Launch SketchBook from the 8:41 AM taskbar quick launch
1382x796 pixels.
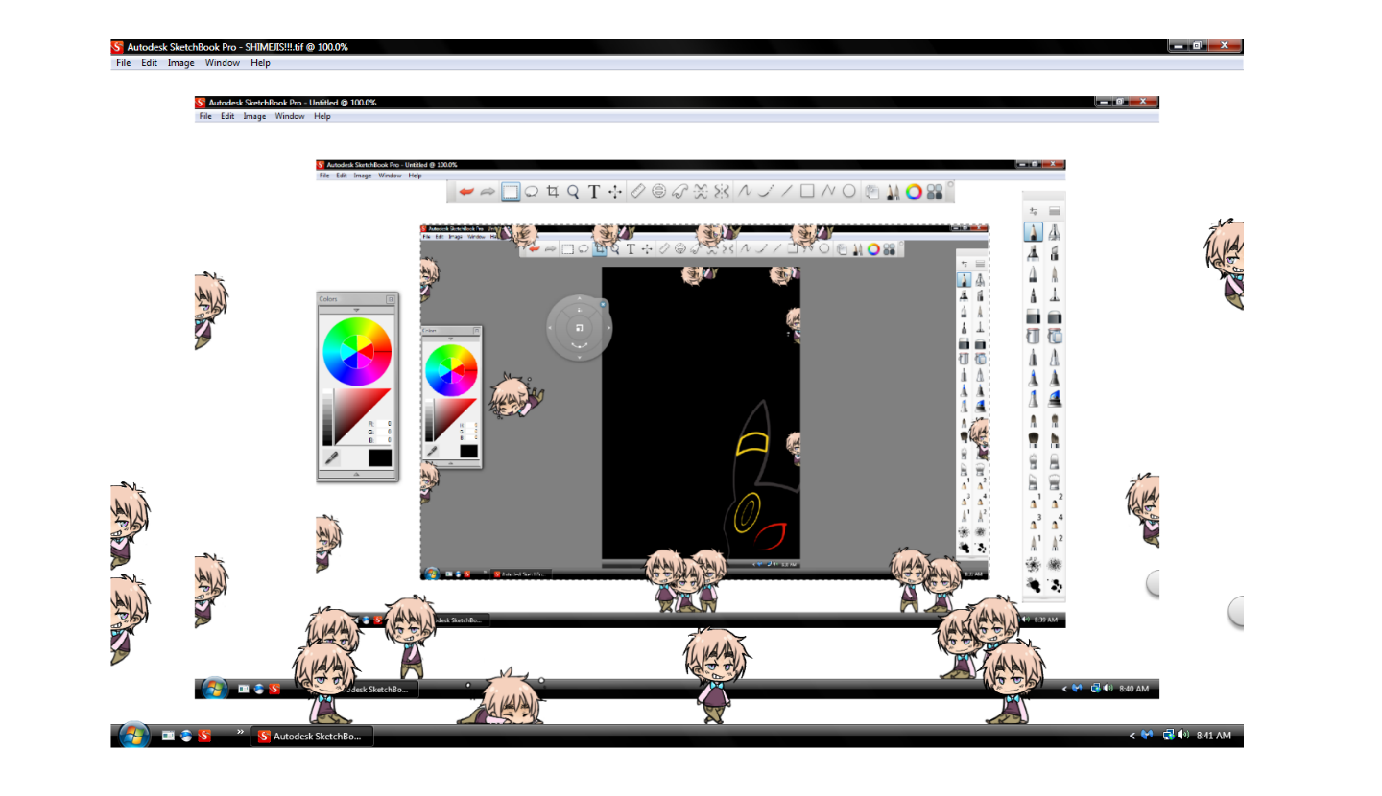pyautogui.click(x=204, y=736)
